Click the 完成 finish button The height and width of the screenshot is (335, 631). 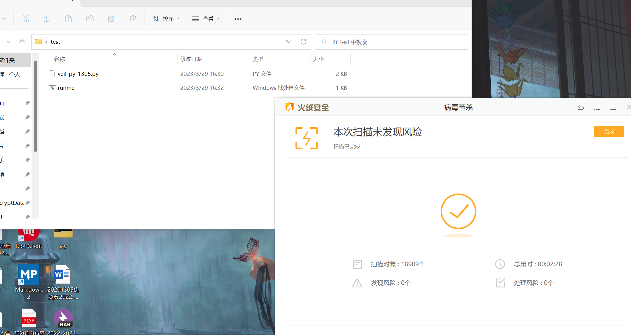(609, 131)
